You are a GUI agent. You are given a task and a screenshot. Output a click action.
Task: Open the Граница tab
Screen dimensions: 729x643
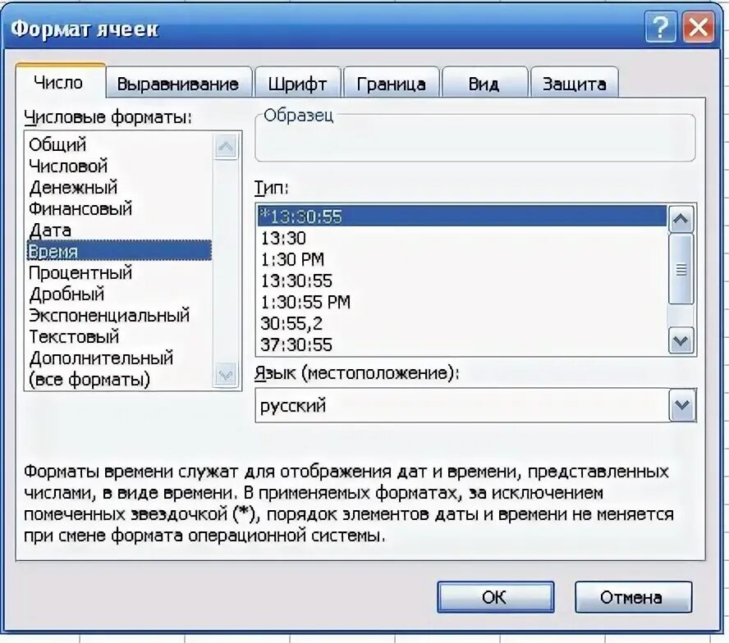click(391, 83)
